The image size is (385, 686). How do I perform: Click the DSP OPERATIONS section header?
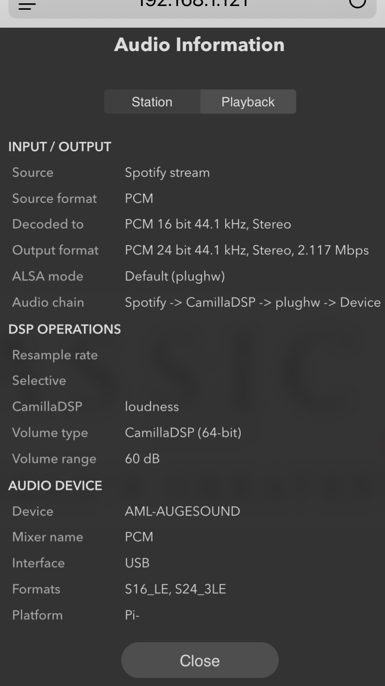pyautogui.click(x=65, y=329)
